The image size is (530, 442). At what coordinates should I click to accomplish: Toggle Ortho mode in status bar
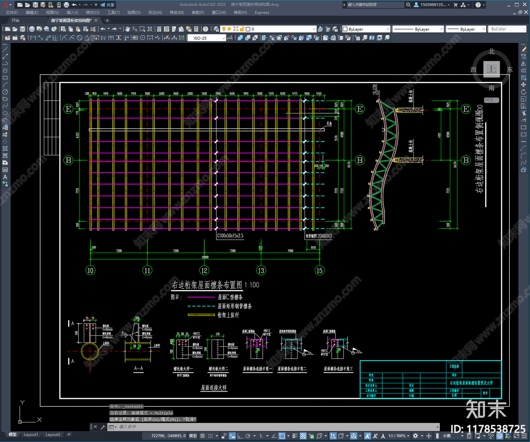240,436
